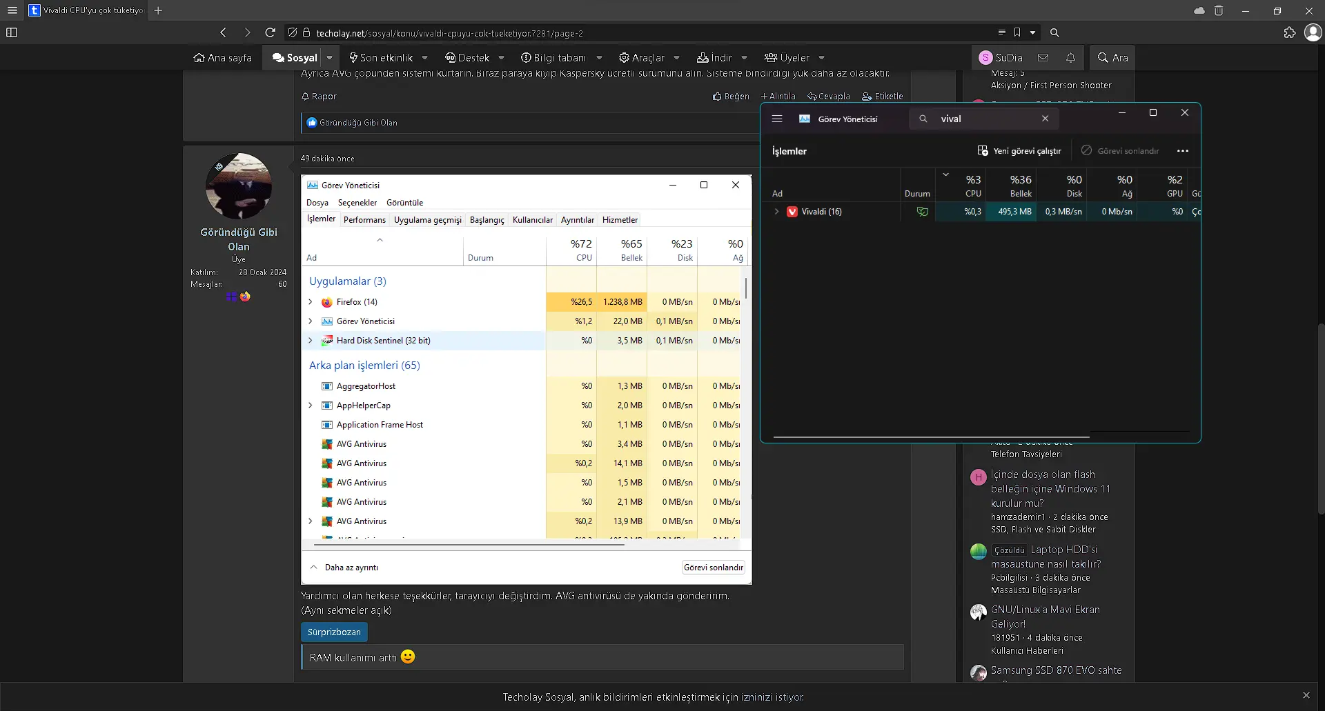
Task: Open the embedded Task Manager screenshot image
Action: [x=527, y=379]
